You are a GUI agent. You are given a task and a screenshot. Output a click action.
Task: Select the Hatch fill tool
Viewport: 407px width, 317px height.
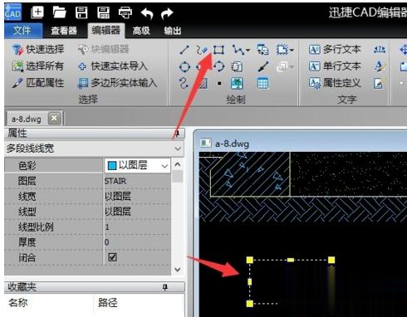pos(202,83)
